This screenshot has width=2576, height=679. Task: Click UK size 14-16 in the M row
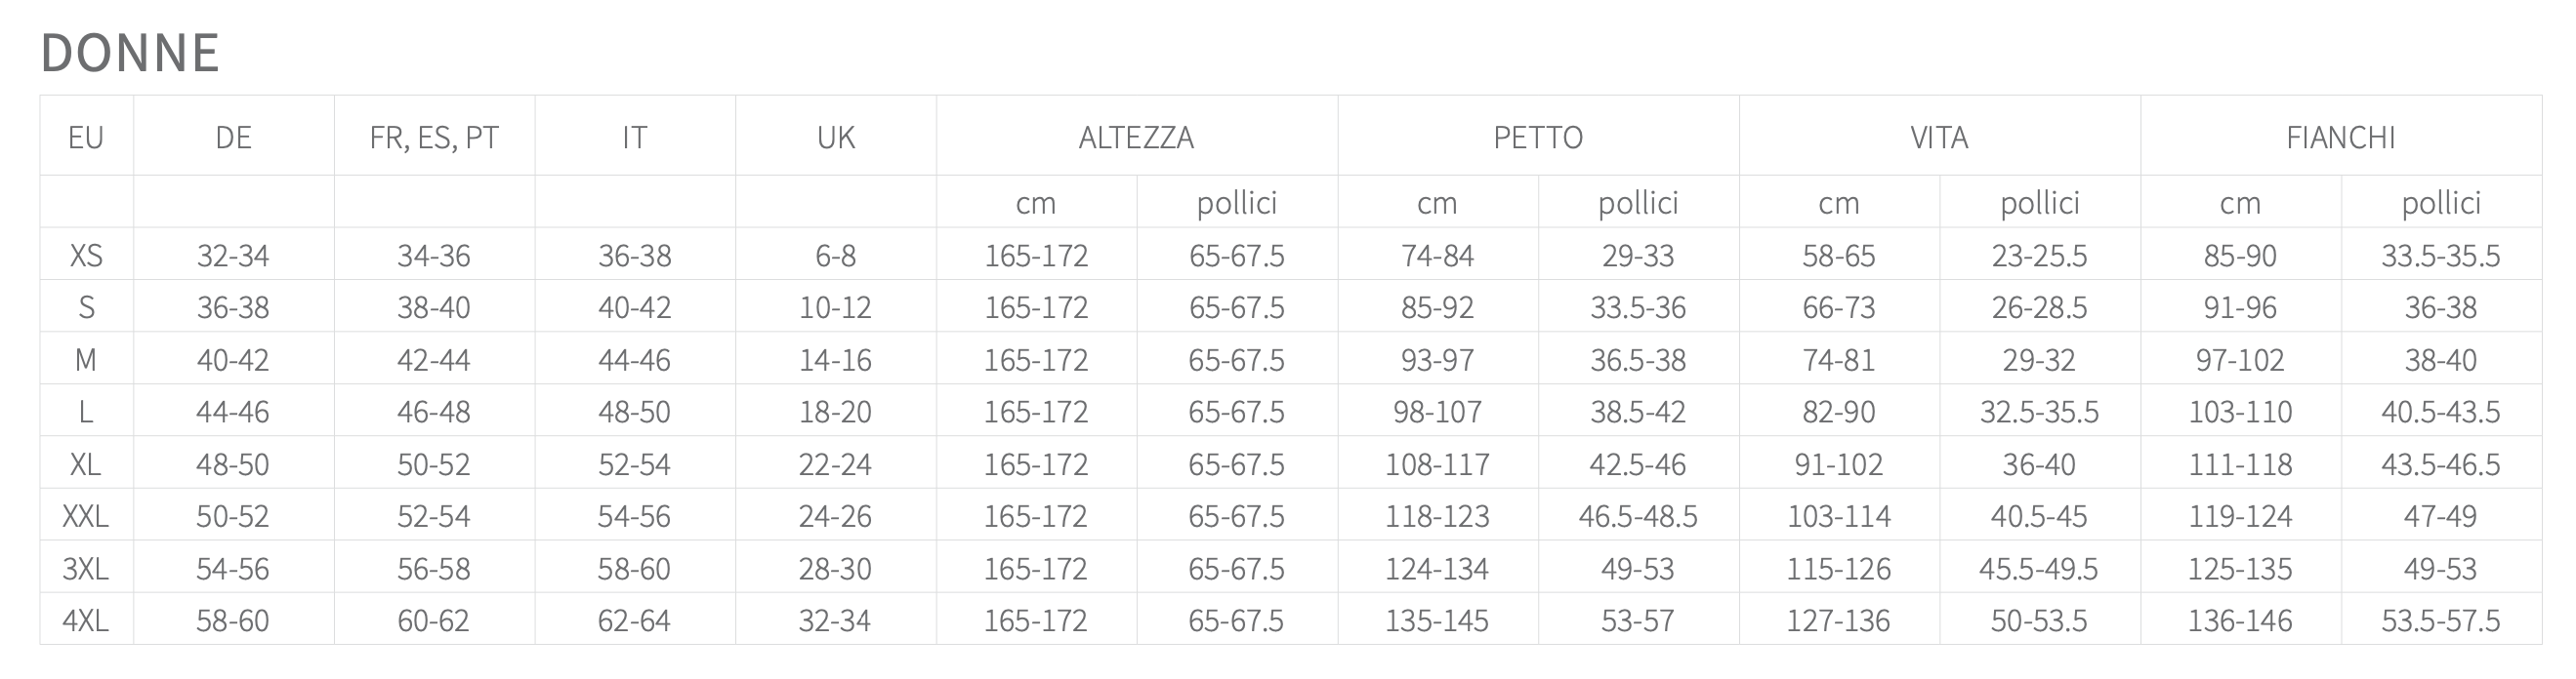[835, 359]
